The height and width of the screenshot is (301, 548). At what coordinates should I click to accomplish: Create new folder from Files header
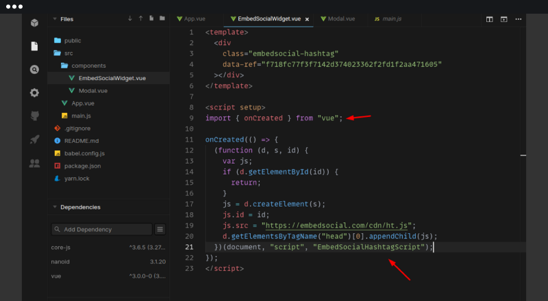162,18
